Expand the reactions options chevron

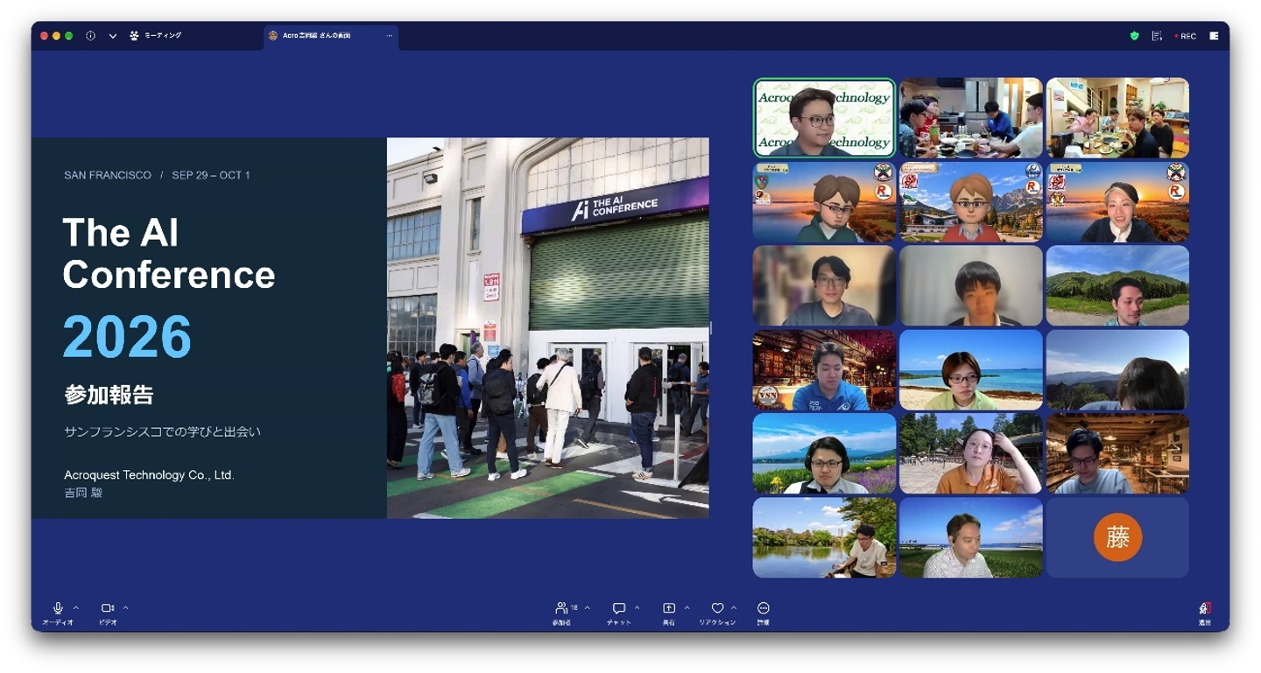734,607
